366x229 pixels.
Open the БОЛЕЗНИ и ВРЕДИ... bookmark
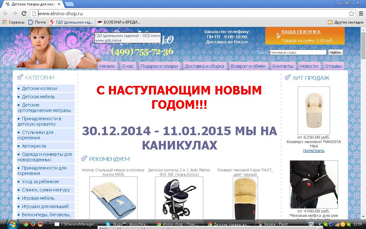pyautogui.click(x=119, y=22)
